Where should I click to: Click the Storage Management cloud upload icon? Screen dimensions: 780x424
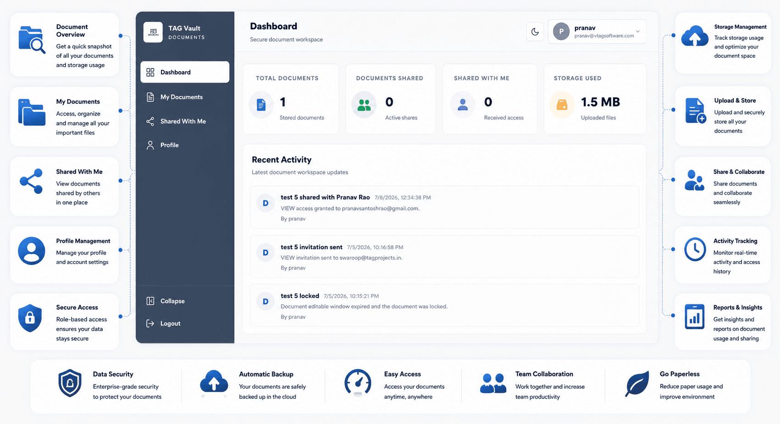coord(695,36)
